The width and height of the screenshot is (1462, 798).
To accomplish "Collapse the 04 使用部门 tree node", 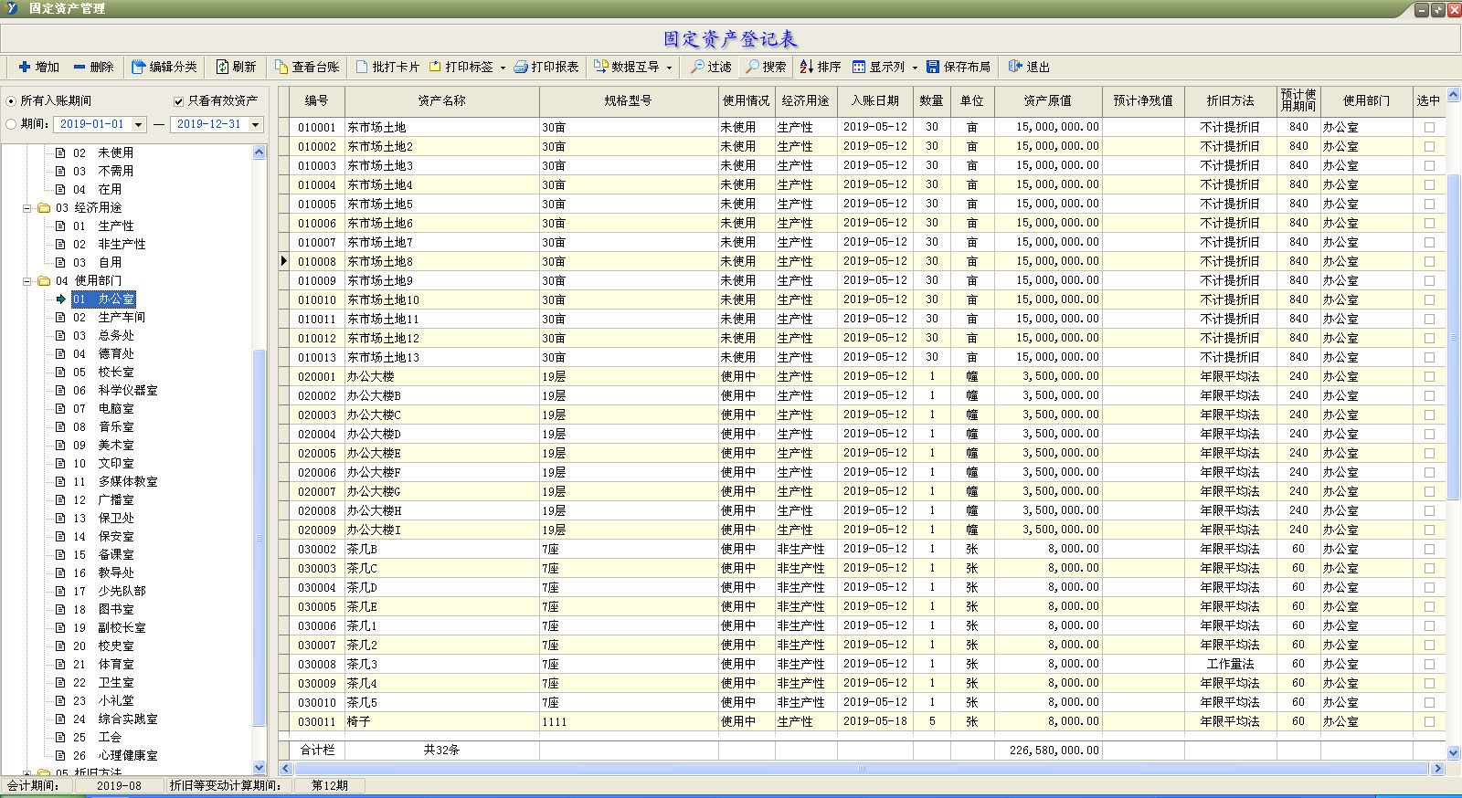I will [27, 281].
